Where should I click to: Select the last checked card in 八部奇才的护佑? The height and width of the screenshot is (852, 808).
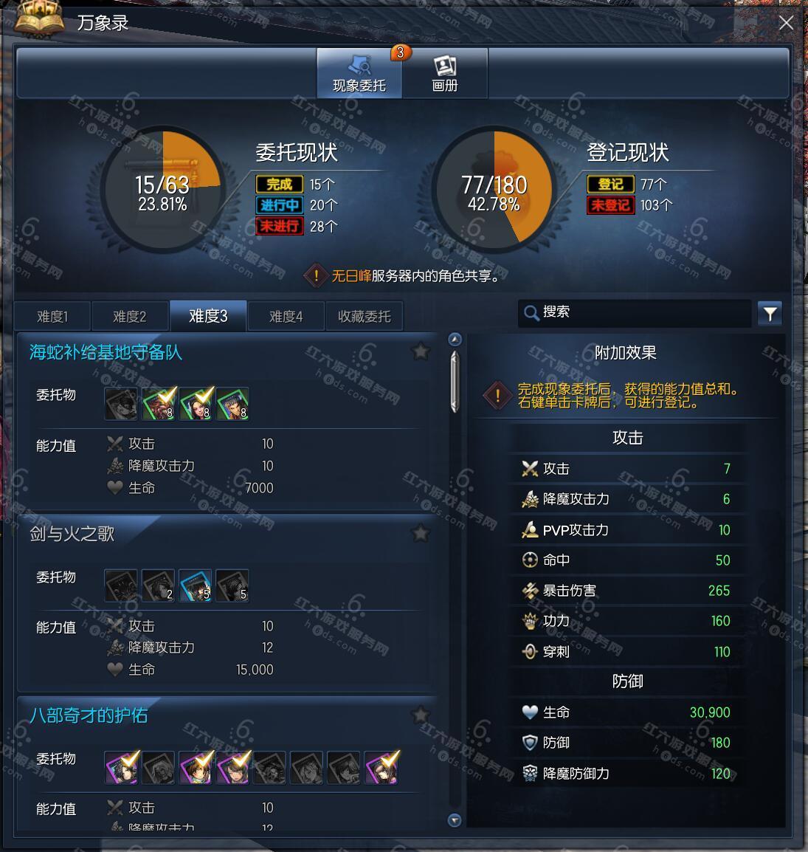tap(381, 767)
